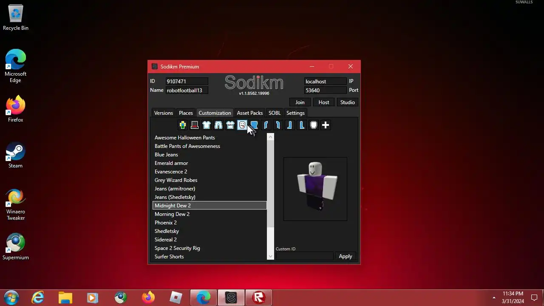Select the blue arm icon left of the other arm
The width and height of the screenshot is (544, 306).
(x=266, y=125)
